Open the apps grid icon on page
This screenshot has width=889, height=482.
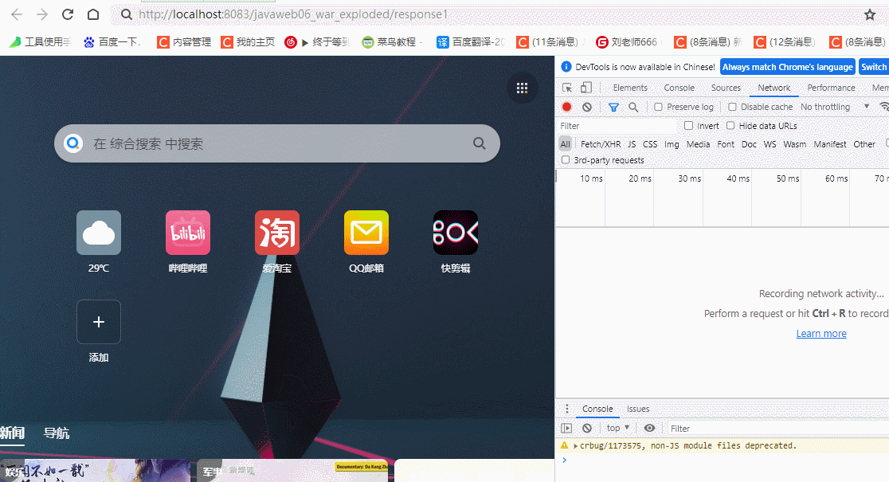(523, 88)
